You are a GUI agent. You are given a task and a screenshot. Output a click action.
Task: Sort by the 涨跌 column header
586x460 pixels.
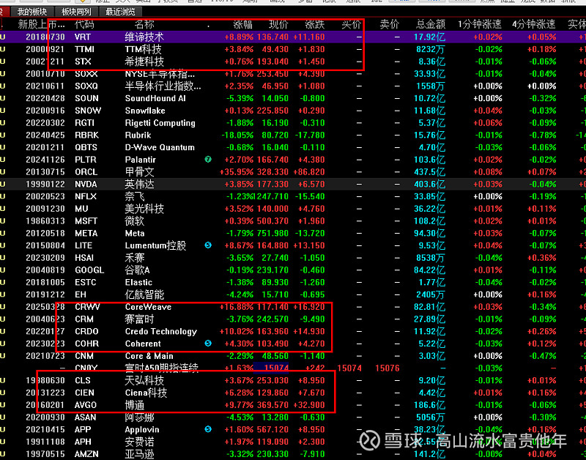click(315, 25)
